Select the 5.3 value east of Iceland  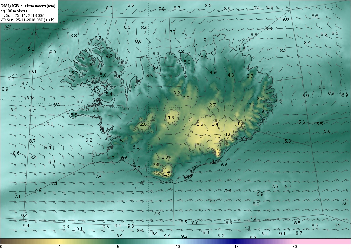pyautogui.click(x=287, y=141)
